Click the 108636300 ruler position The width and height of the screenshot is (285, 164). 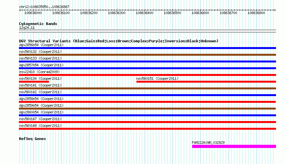tap(117, 13)
